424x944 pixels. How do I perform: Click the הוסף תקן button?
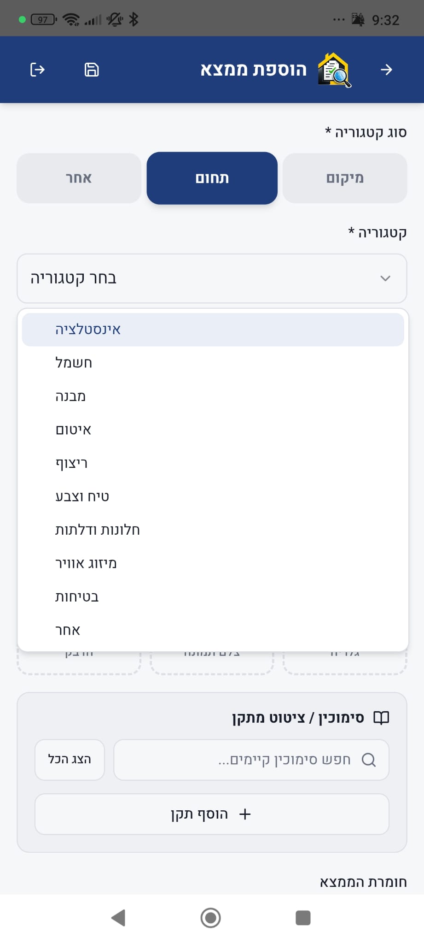pos(212,814)
